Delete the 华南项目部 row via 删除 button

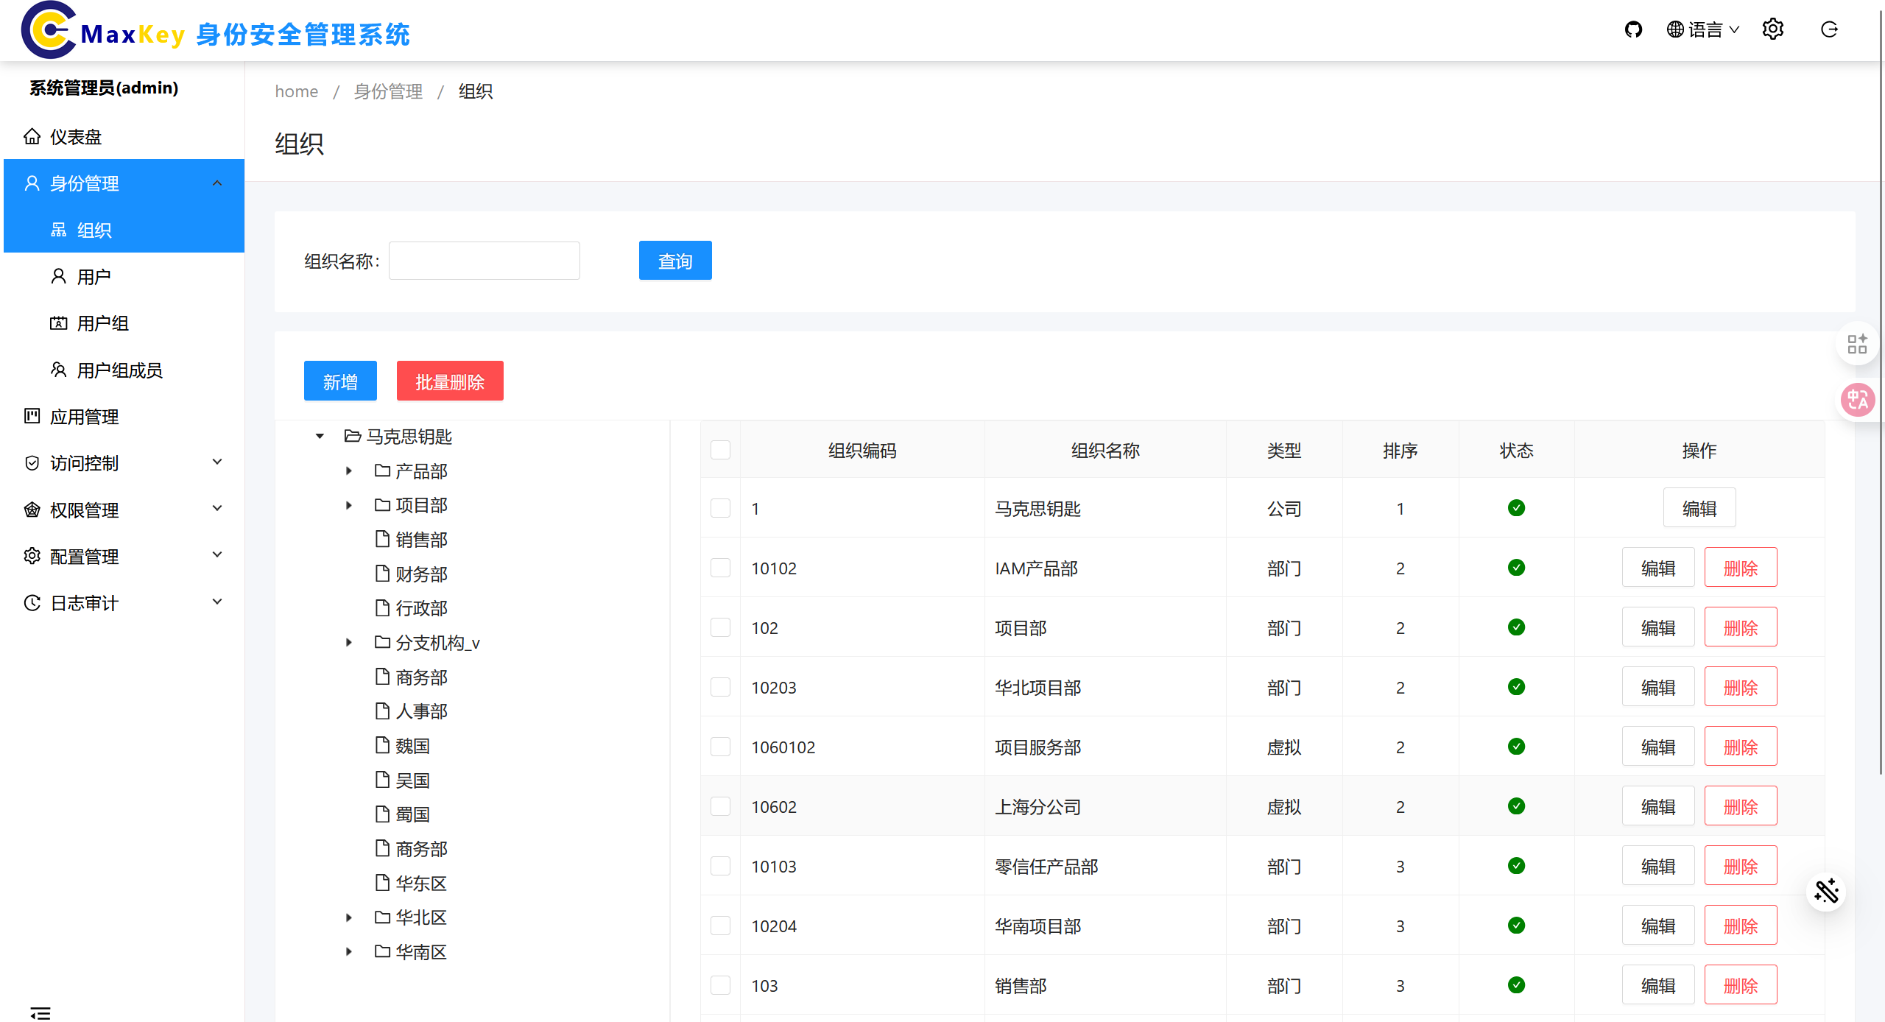1740,926
